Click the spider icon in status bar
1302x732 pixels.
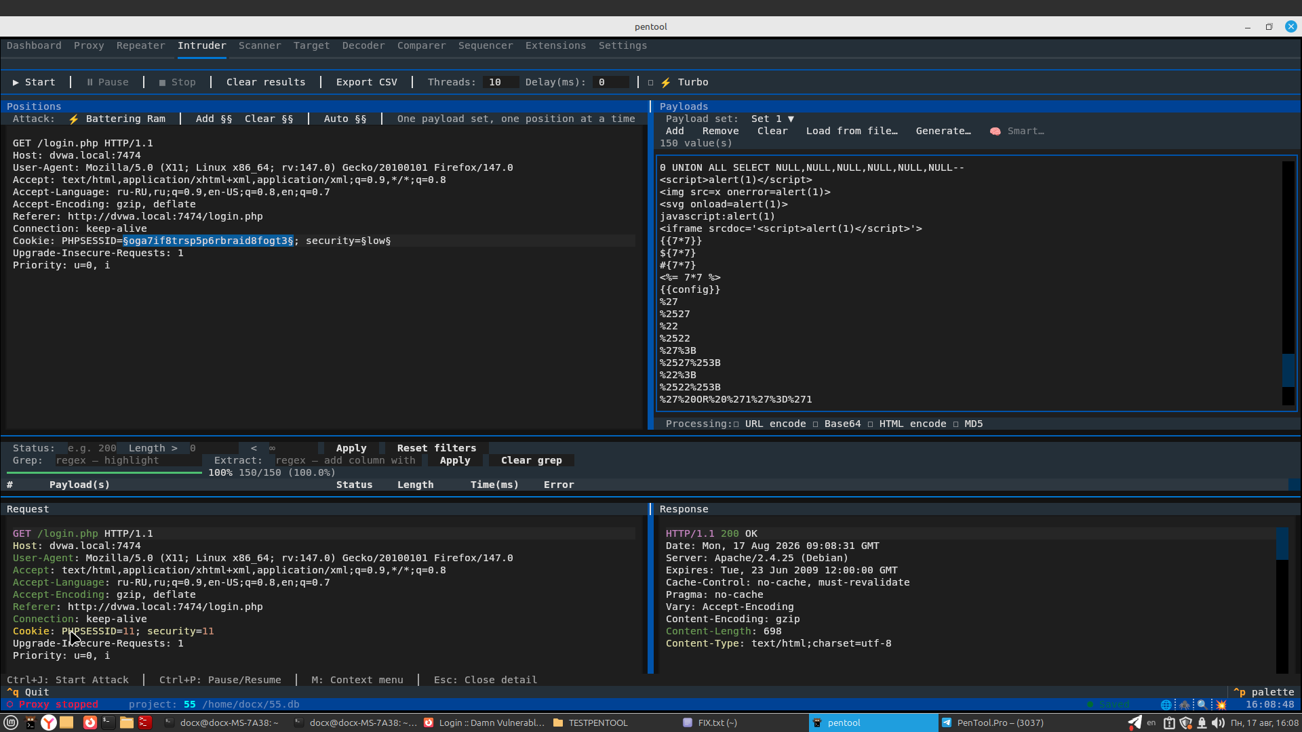tap(1185, 705)
